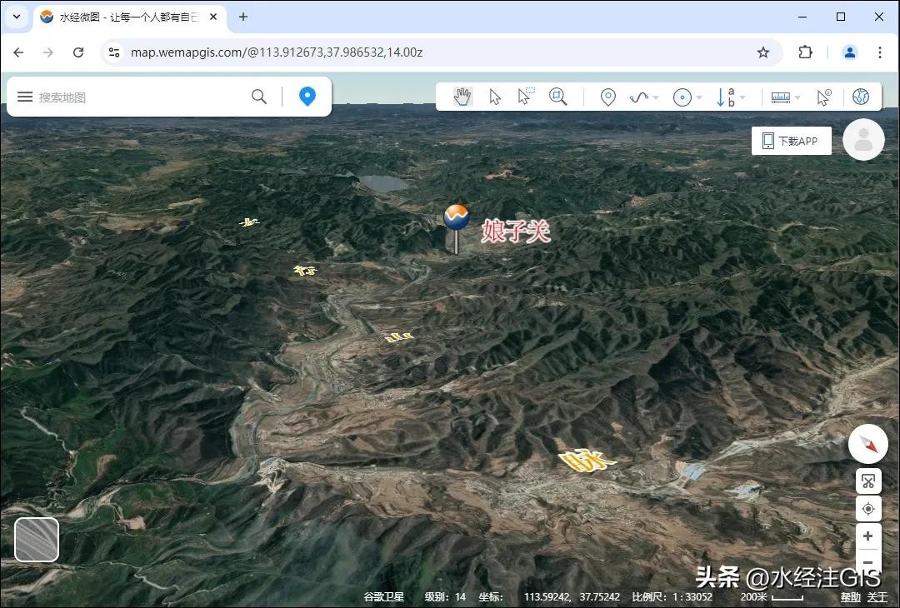This screenshot has width=900, height=608.
Task: Choose the arrow pointer select tool
Action: point(495,97)
